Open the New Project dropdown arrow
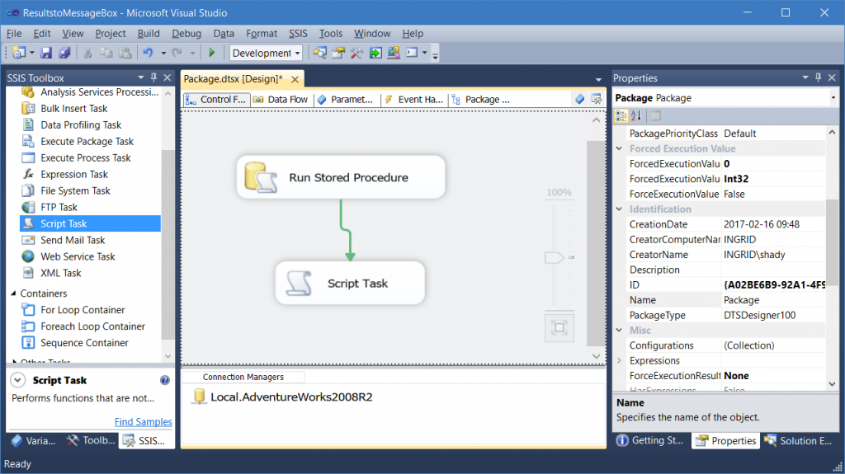The image size is (845, 474). coord(32,53)
